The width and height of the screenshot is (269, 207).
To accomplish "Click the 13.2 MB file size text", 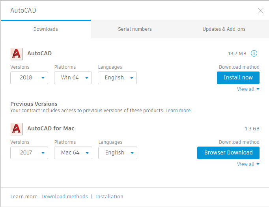I will pos(237,54).
